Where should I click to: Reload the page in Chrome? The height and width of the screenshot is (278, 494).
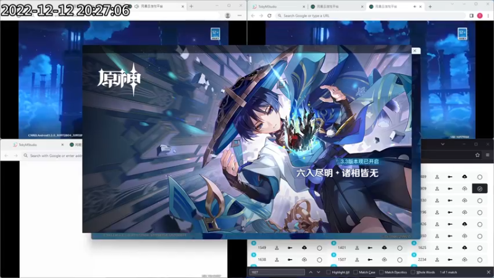click(x=269, y=15)
